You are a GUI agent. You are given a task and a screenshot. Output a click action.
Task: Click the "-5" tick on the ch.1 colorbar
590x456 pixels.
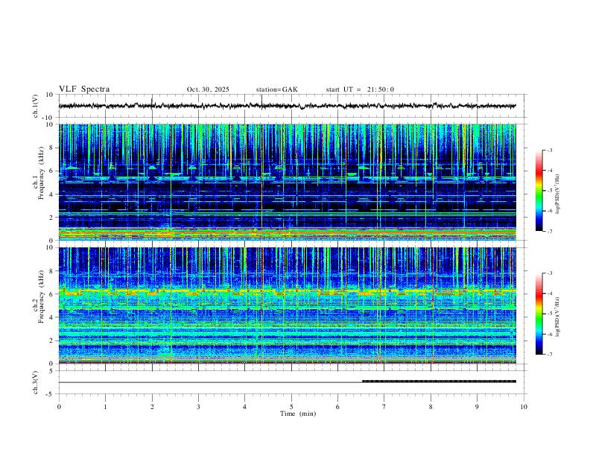[x=549, y=191]
